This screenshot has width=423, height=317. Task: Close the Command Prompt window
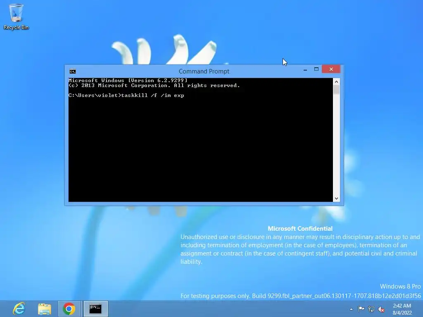pos(331,69)
